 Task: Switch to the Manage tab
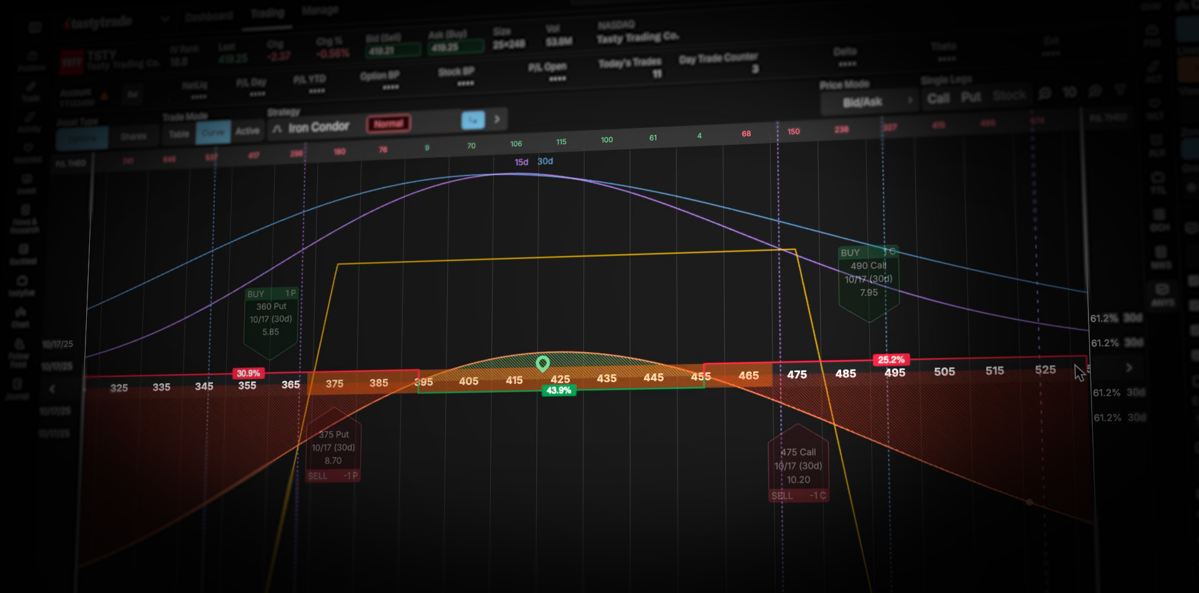[x=320, y=10]
